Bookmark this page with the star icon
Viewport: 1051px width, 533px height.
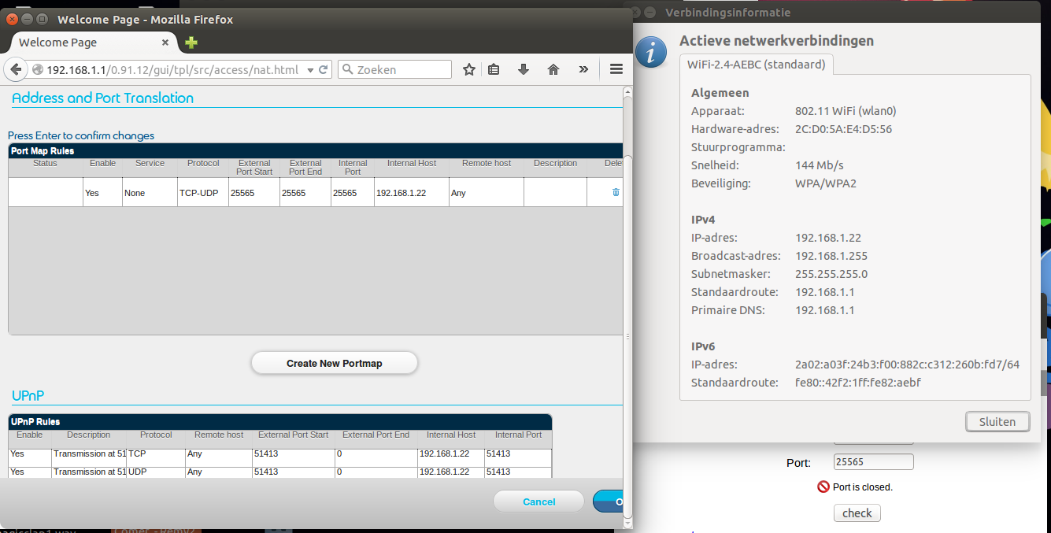pyautogui.click(x=469, y=69)
